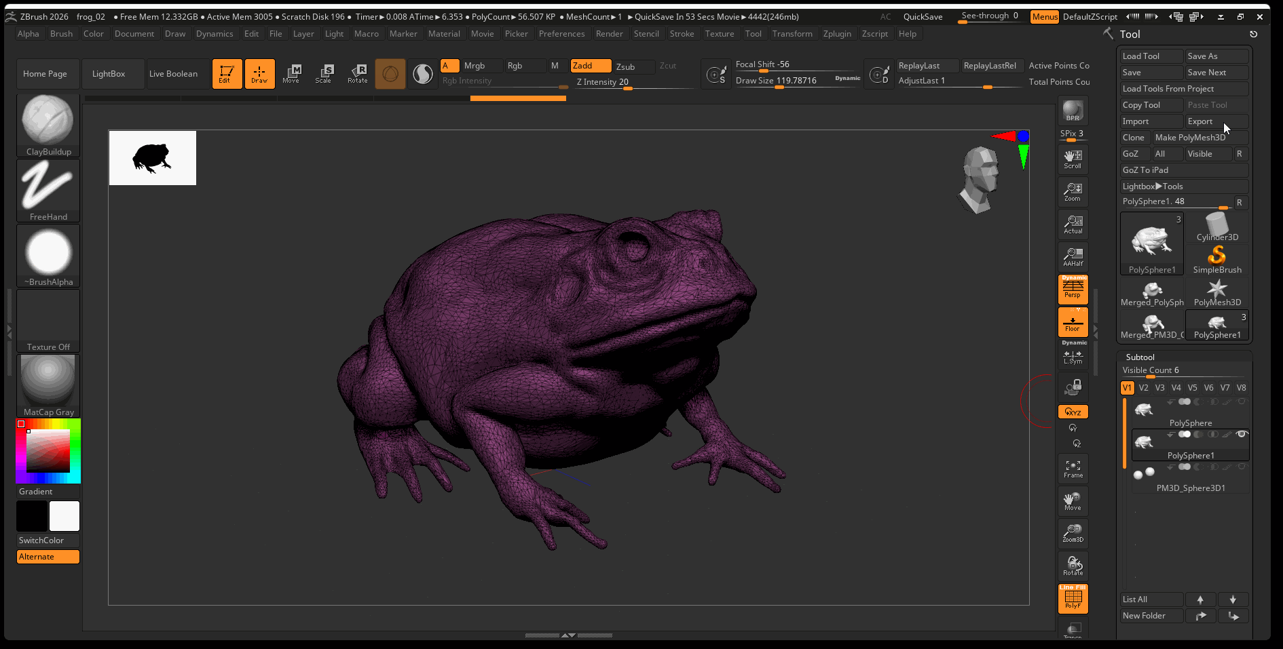Select the ClayBuildup brush thumbnail
Viewport: 1283px width, 649px height.
(48, 124)
